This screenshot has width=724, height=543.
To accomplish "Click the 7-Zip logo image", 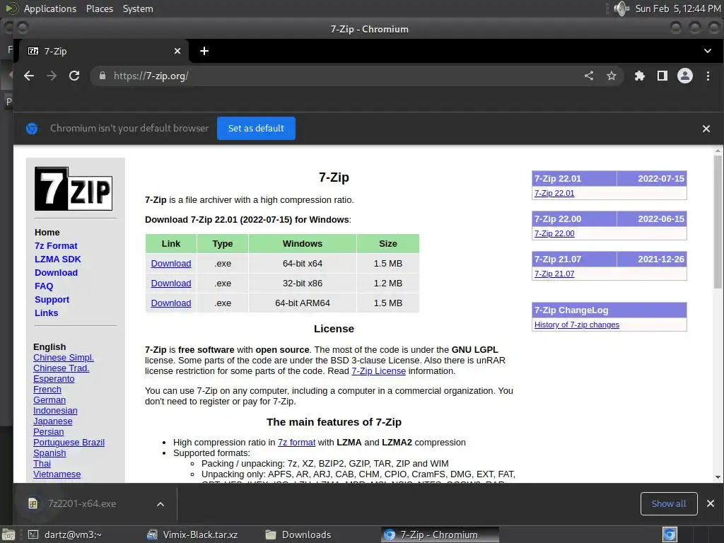I will click(74, 189).
